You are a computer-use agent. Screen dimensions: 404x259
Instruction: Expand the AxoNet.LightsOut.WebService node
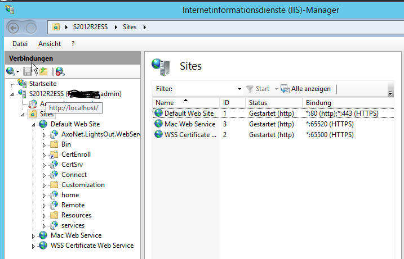coord(44,135)
